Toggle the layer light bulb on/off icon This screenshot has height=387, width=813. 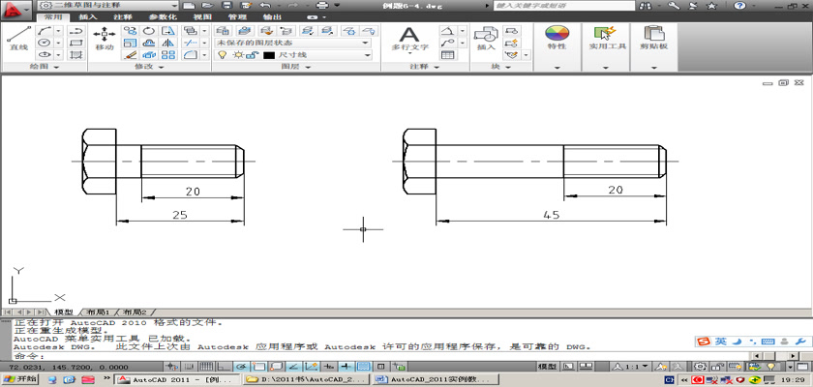[x=221, y=55]
